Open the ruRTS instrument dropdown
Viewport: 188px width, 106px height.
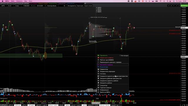tap(4, 6)
